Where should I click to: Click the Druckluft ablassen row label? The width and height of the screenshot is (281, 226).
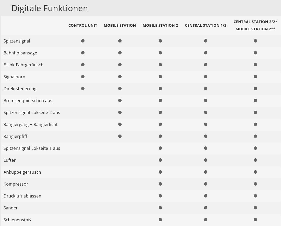tap(22, 196)
